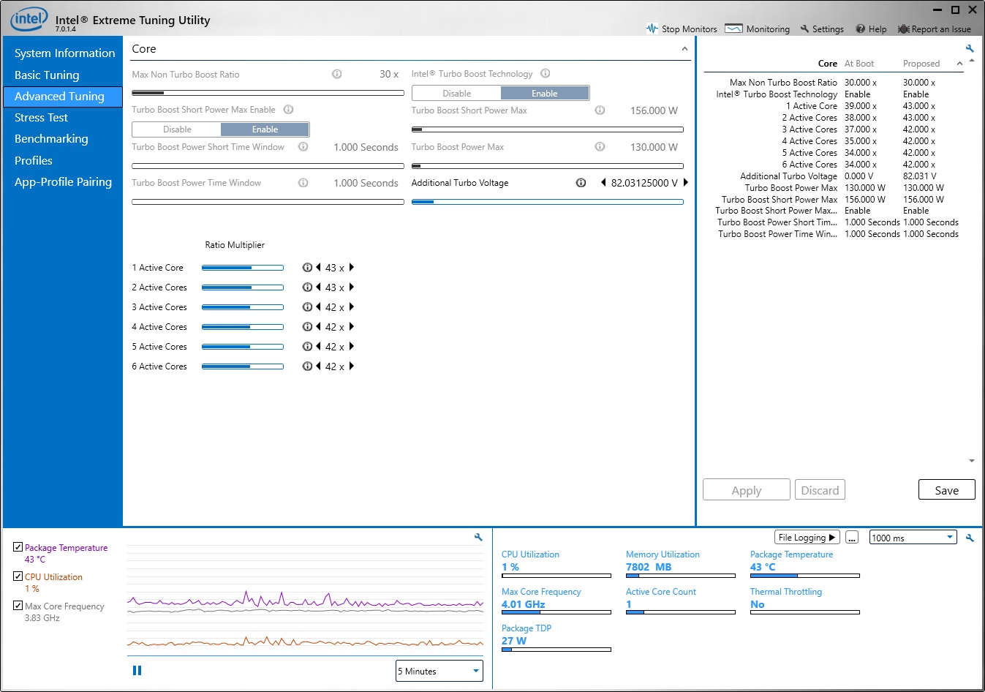Increase Additional Turbo Voltage with right arrow

(686, 183)
